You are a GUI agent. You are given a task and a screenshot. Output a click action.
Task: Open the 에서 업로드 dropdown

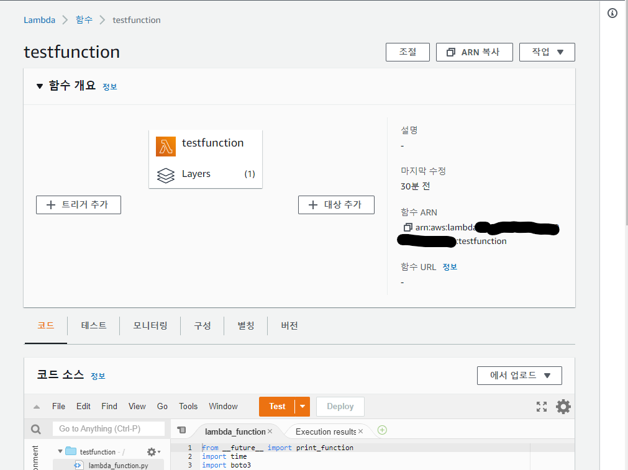tap(519, 376)
